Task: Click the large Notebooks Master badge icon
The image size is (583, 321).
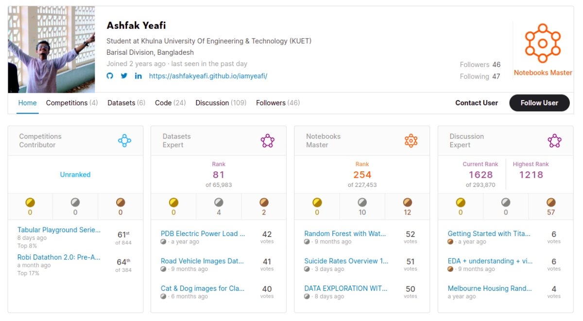Action: pos(543,43)
